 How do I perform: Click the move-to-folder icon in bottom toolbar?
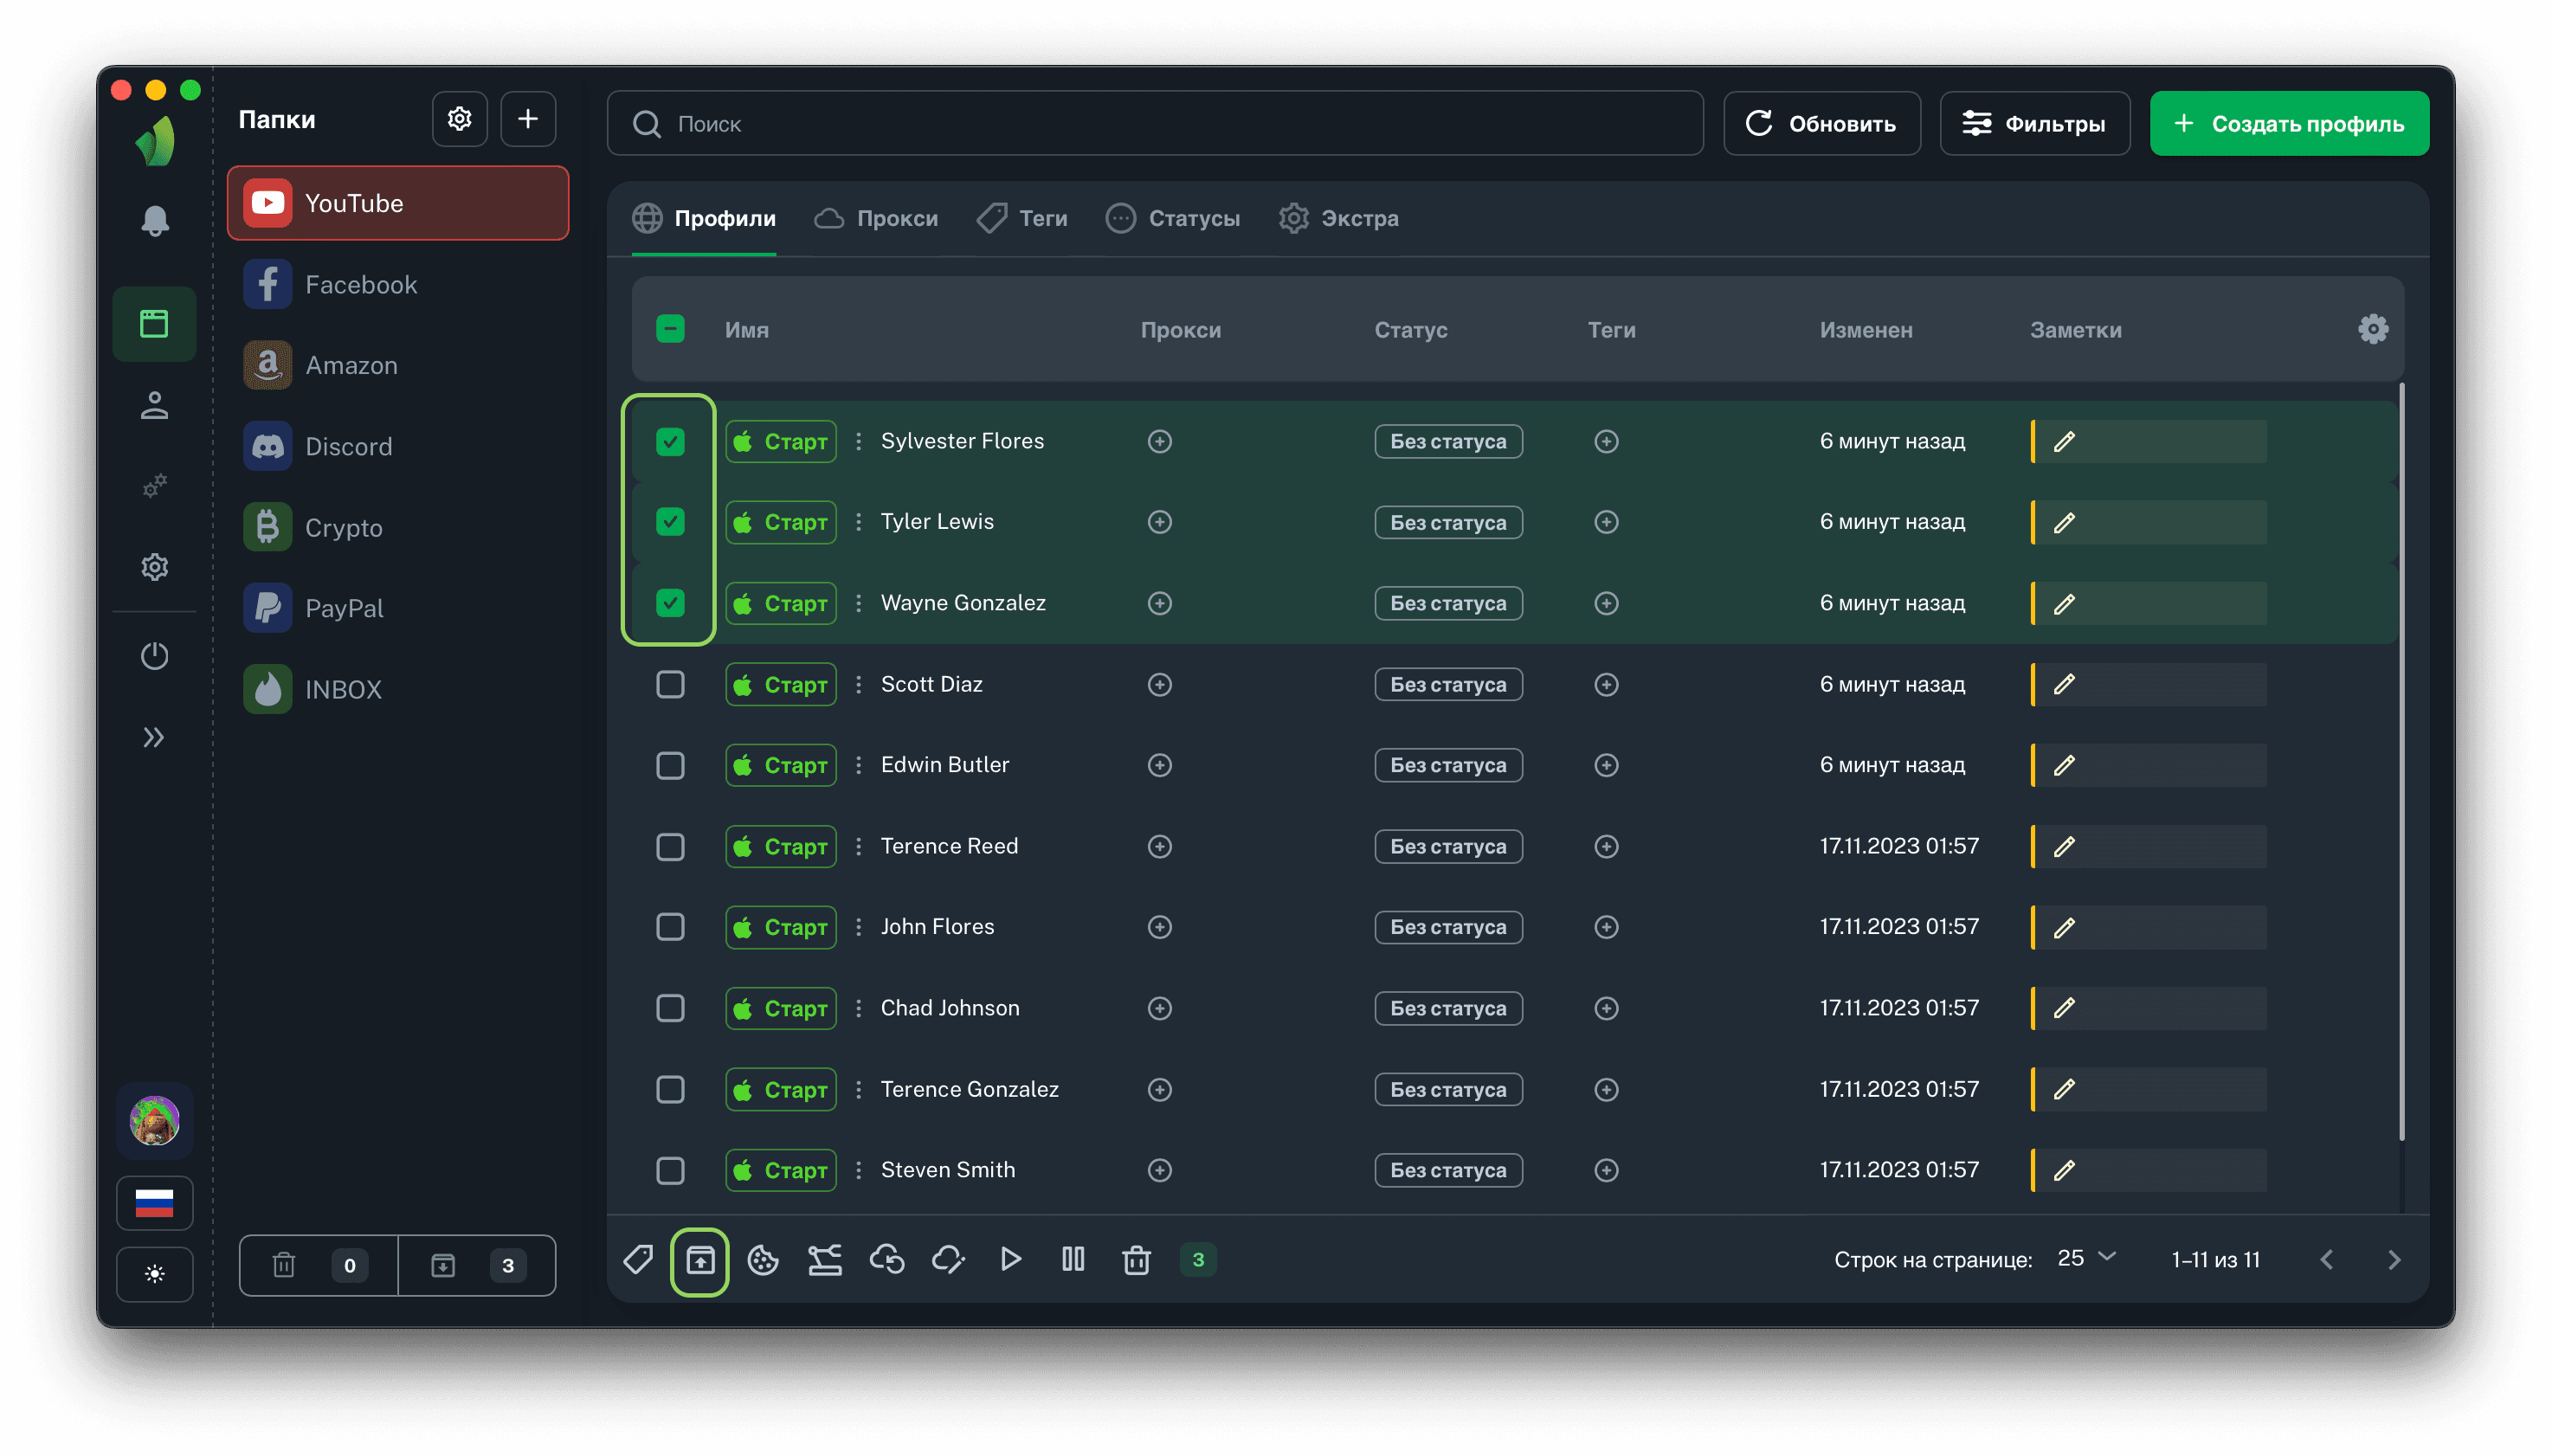click(700, 1260)
